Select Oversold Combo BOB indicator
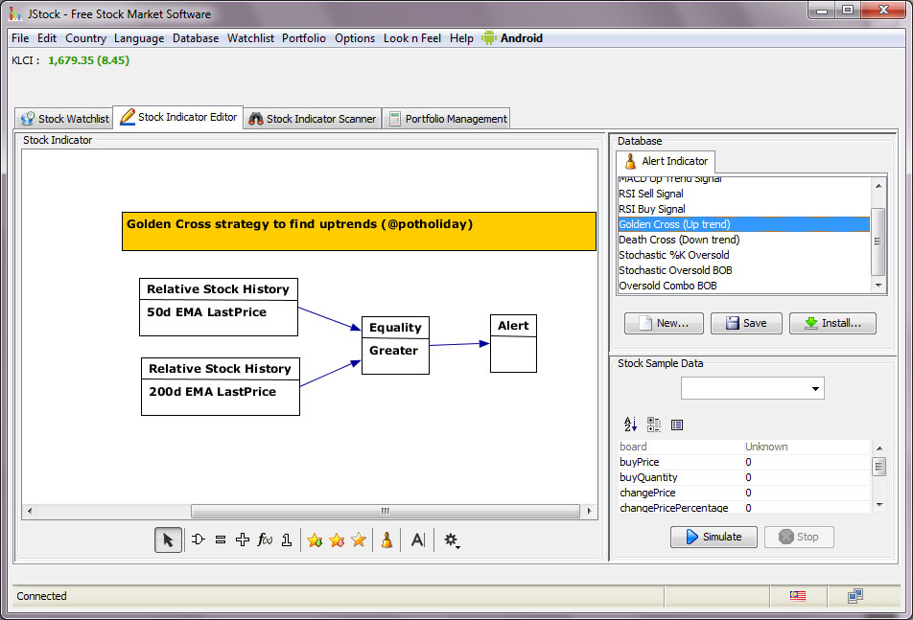913x620 pixels. pyautogui.click(x=743, y=286)
